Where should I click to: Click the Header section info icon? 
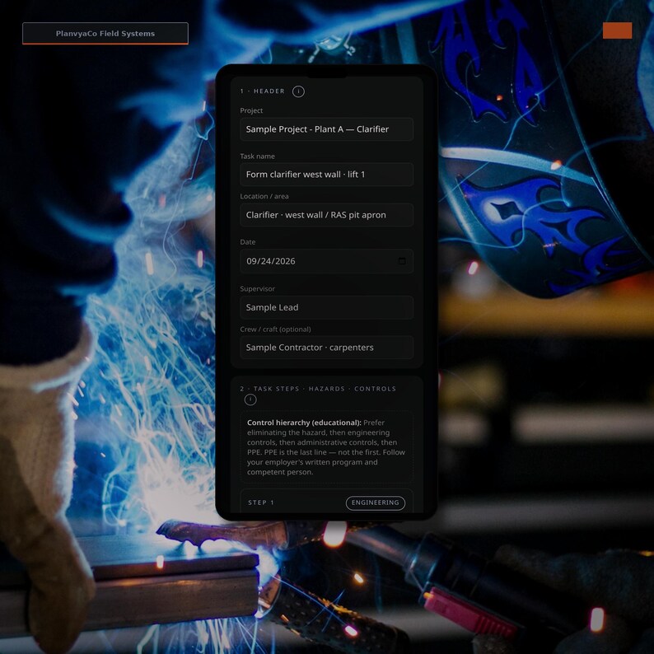[x=298, y=91]
